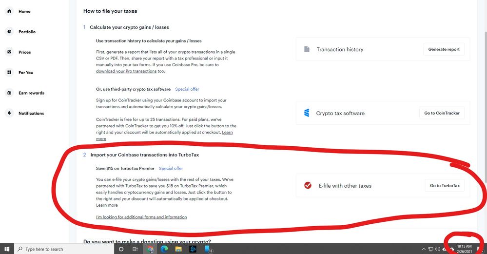
Task: Show hidden system tray icons
Action: (424, 249)
